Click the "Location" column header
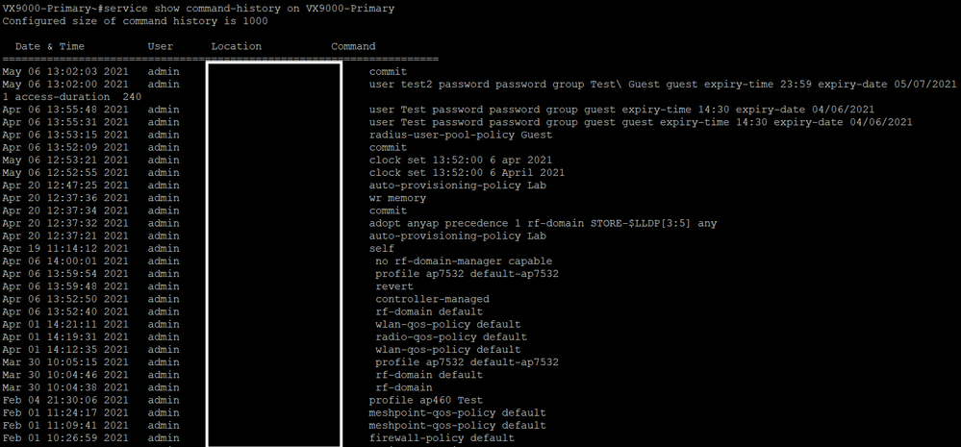The width and height of the screenshot is (961, 447). pyautogui.click(x=236, y=46)
